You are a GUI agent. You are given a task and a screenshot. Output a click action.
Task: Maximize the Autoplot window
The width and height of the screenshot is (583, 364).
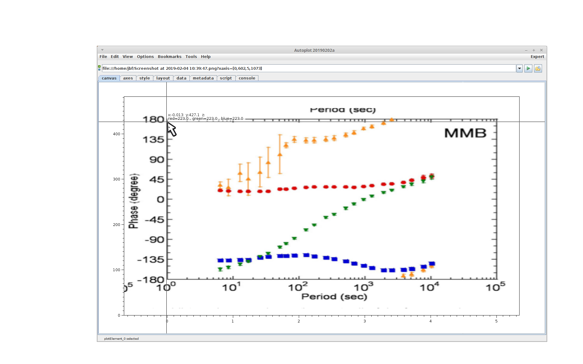pyautogui.click(x=534, y=50)
